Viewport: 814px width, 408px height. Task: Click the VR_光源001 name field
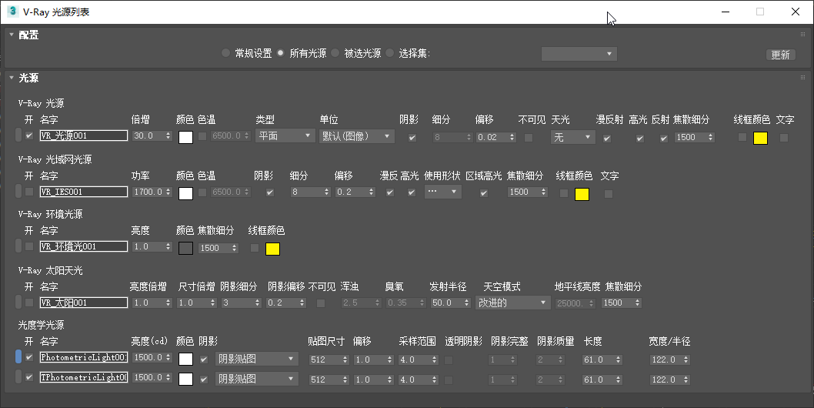84,135
